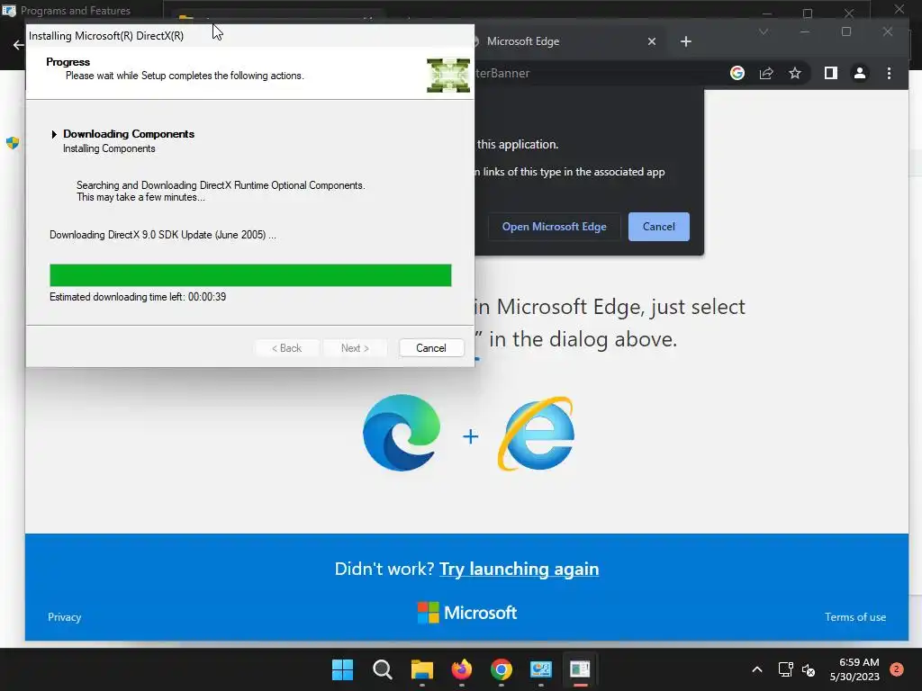
Task: Open Firefox from the taskbar
Action: [462, 669]
